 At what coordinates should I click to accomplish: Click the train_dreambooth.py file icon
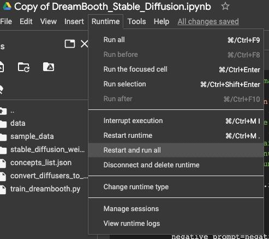(3, 189)
